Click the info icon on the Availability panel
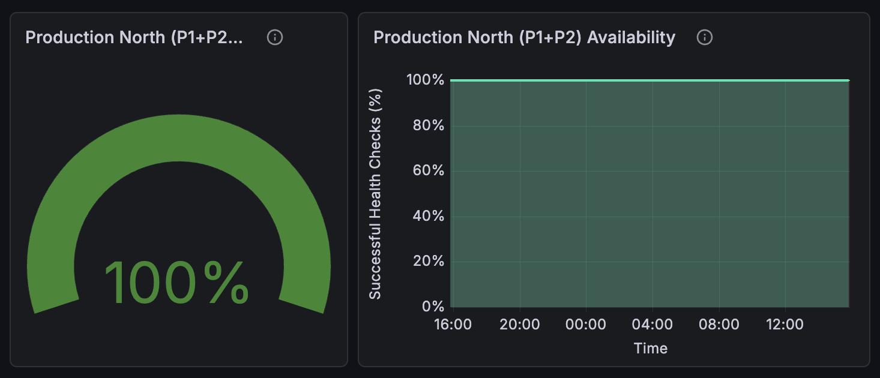880x378 pixels. coord(705,37)
